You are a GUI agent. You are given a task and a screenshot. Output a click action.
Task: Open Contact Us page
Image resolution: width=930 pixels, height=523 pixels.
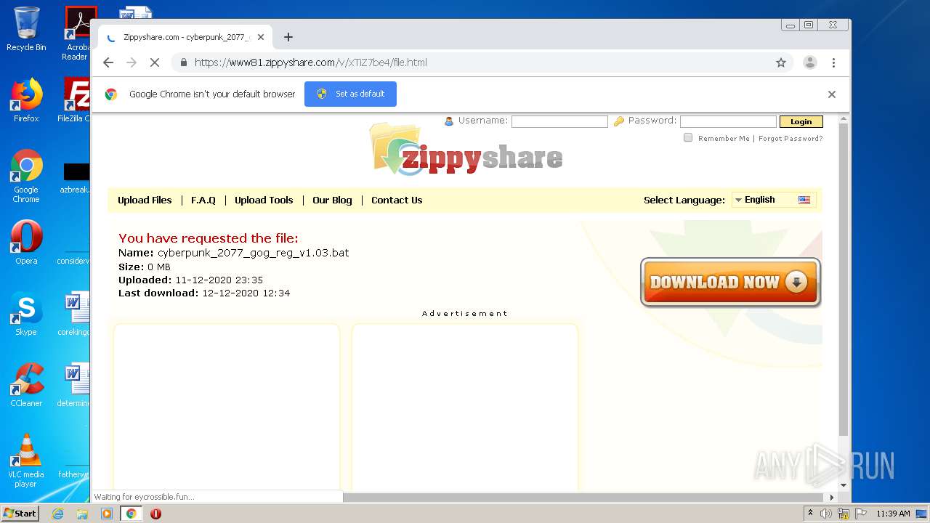397,200
